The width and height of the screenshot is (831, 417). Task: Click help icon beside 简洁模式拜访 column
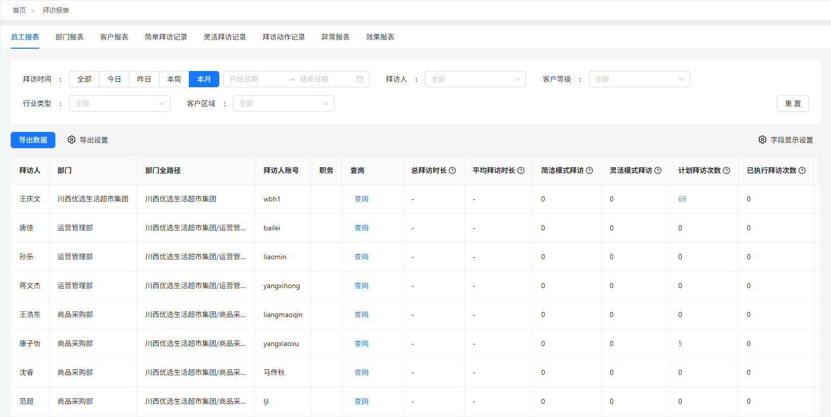(x=589, y=170)
